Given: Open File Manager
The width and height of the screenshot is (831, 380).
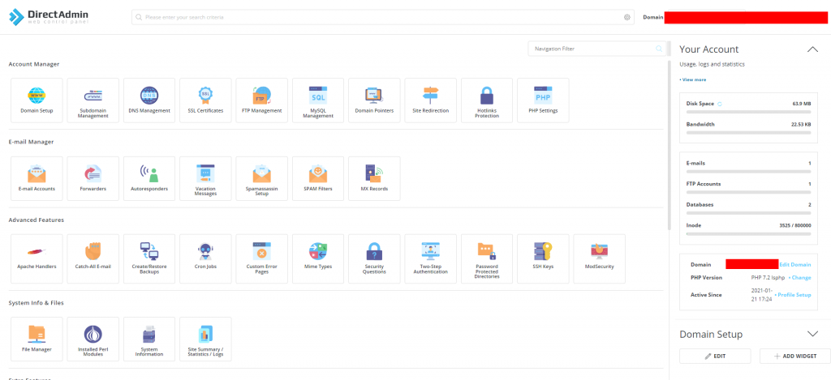Looking at the screenshot, I should coord(37,339).
